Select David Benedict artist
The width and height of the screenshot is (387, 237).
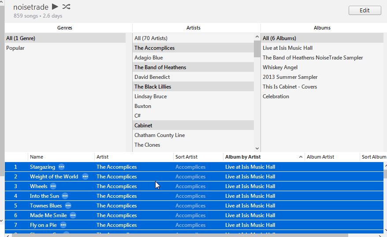coord(193,77)
